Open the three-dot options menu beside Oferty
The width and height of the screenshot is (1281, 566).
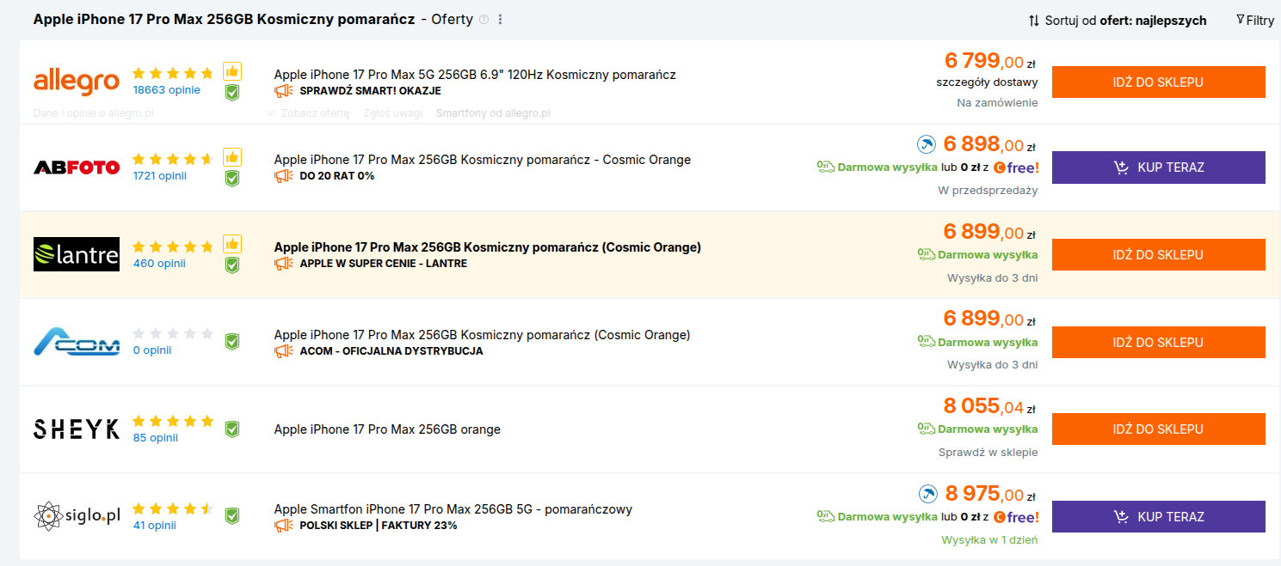pyautogui.click(x=501, y=20)
